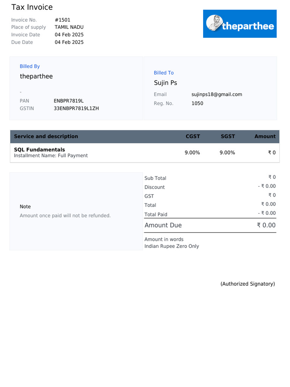Screen dimensions: 290x387
Task: Click the Sub Total label
Action: (155, 178)
